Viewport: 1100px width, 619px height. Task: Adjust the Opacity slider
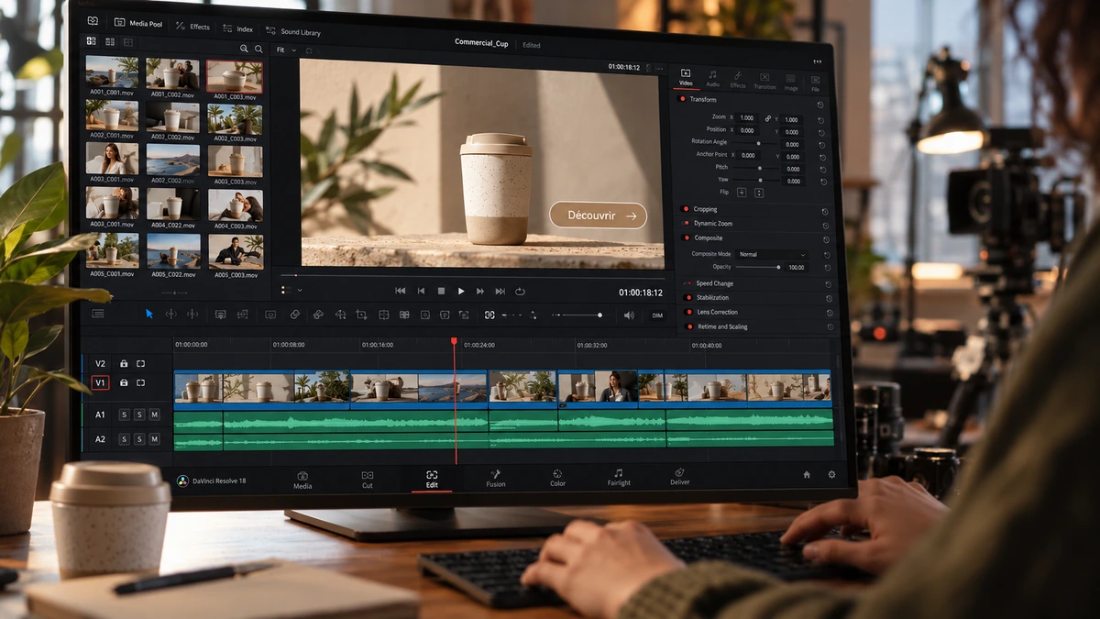click(x=758, y=267)
